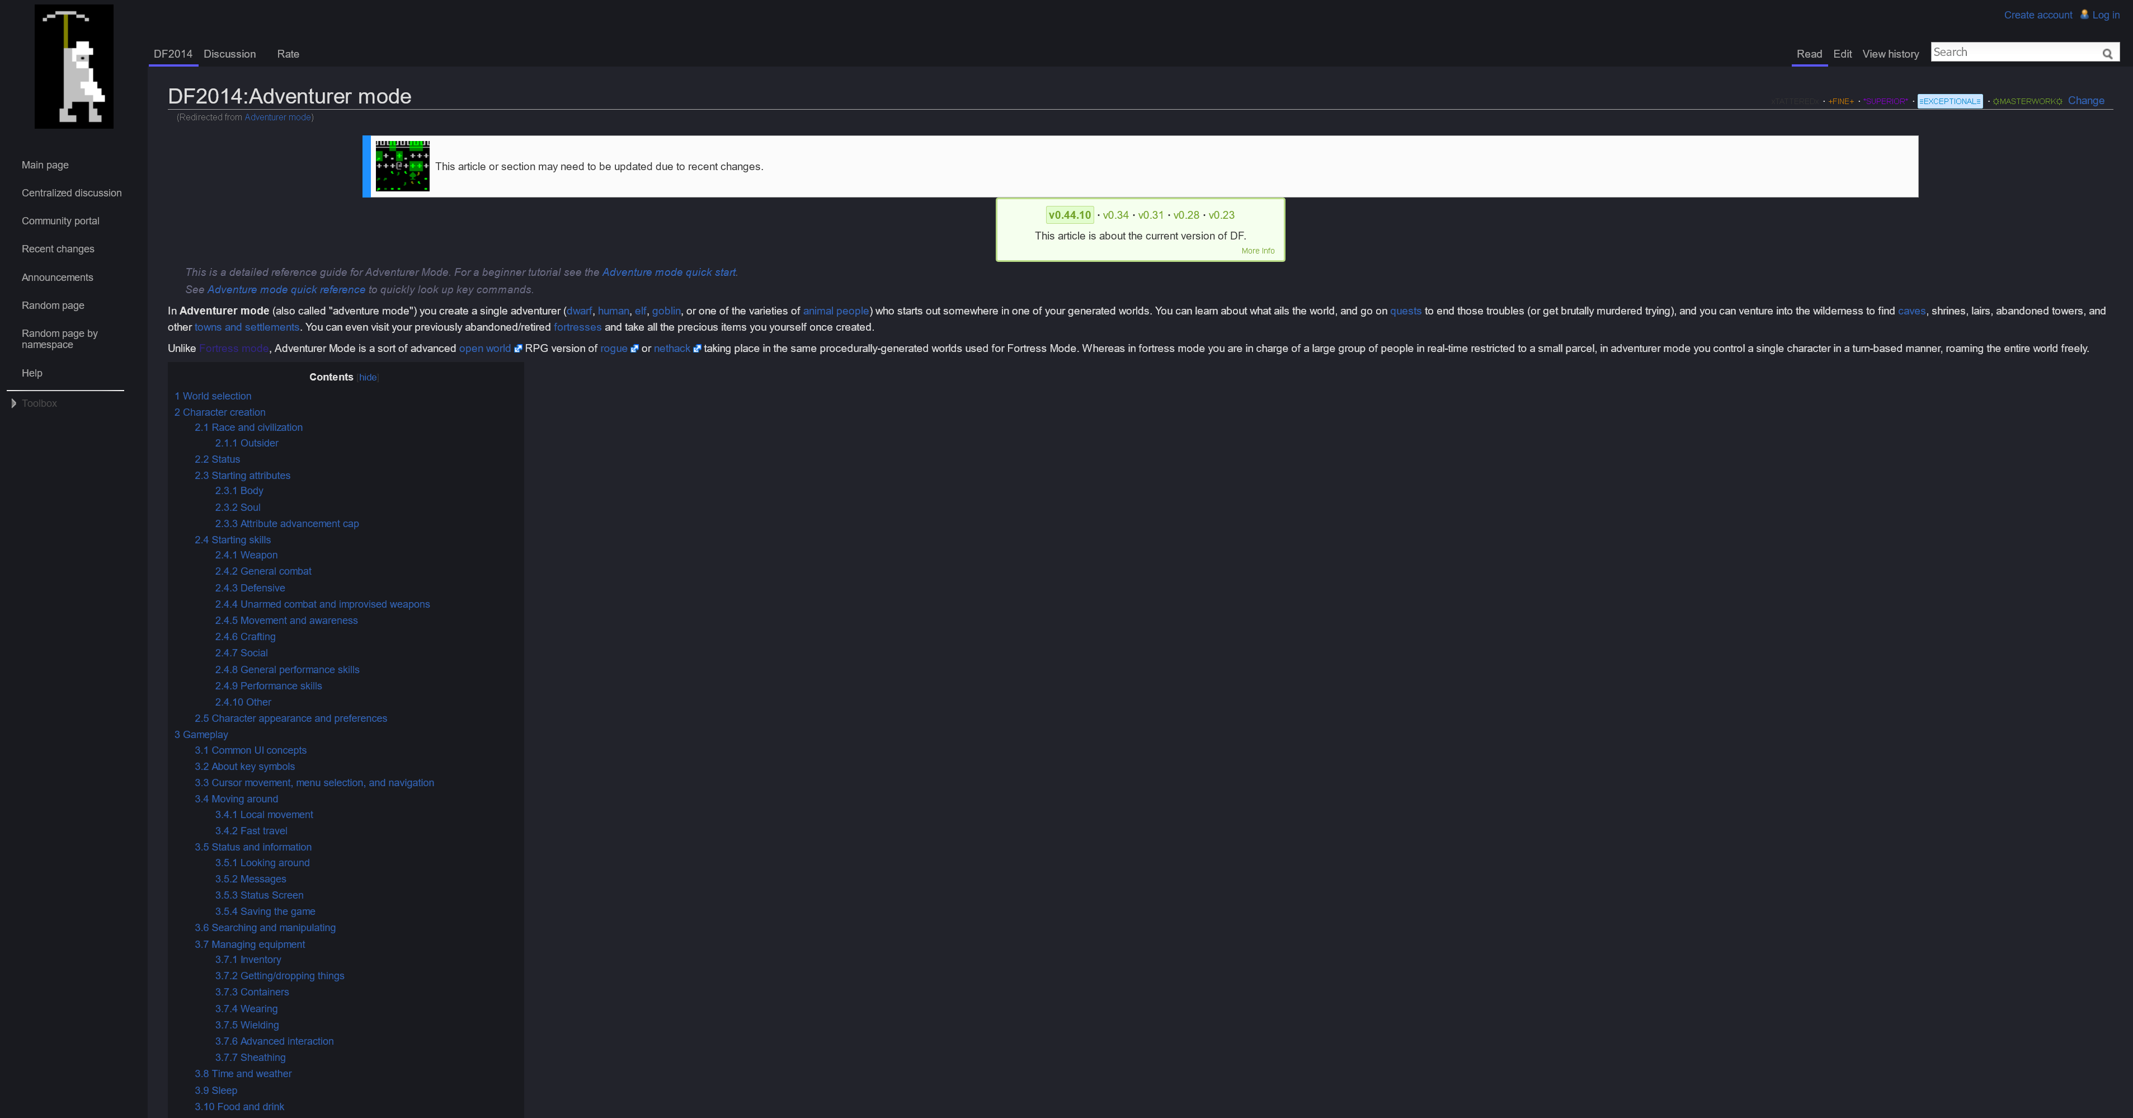This screenshot has width=2133, height=1118.
Task: Go to Recent changes in sidebar
Action: point(58,249)
